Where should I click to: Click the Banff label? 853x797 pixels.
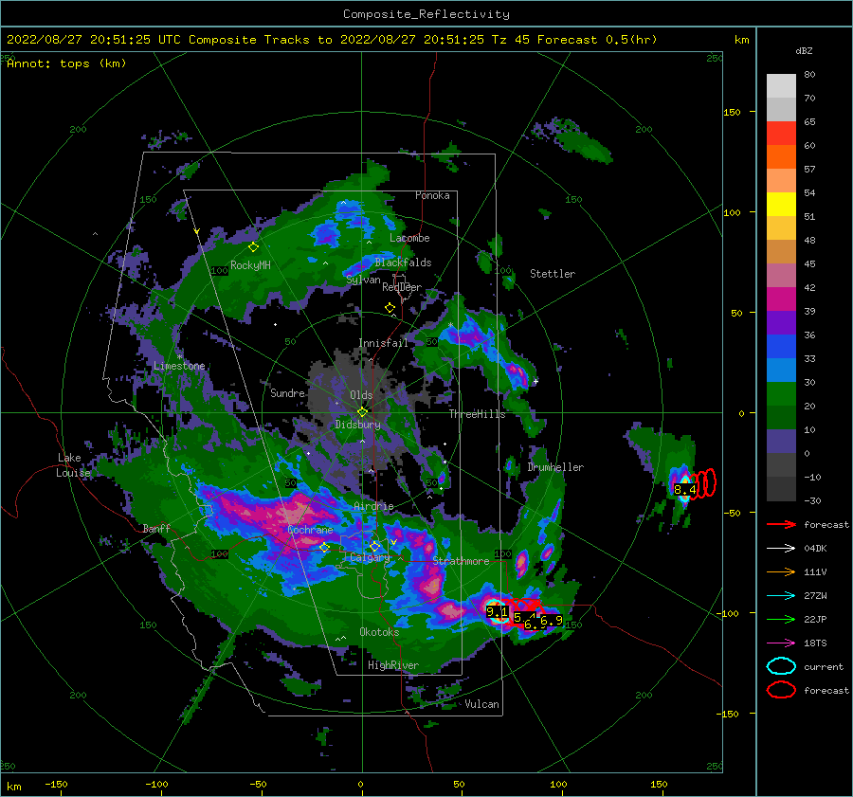point(156,528)
